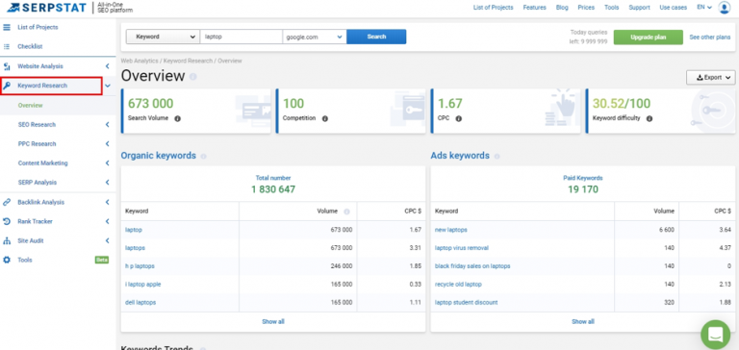
Task: Open the 'i laptop apple' keyword link
Action: pos(143,285)
